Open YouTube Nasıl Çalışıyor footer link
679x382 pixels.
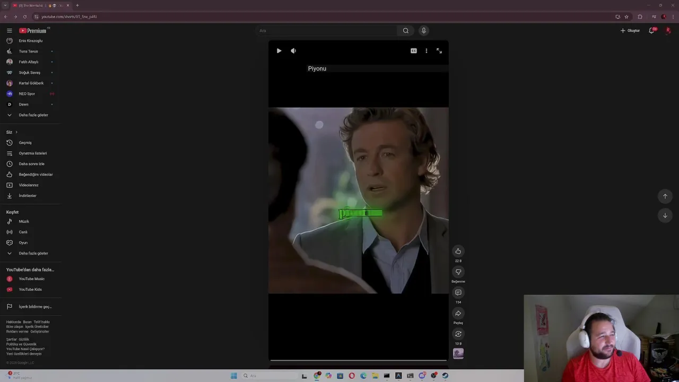coord(25,349)
